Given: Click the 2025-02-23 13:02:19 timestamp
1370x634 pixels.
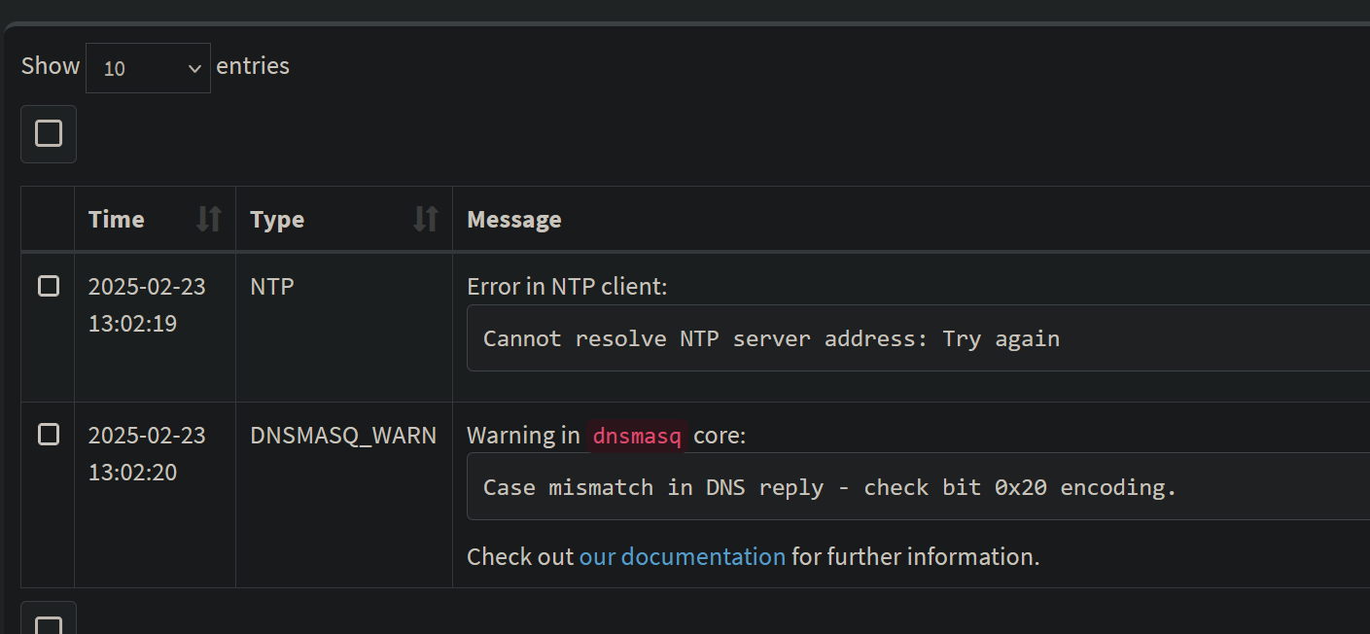Looking at the screenshot, I should (x=147, y=304).
